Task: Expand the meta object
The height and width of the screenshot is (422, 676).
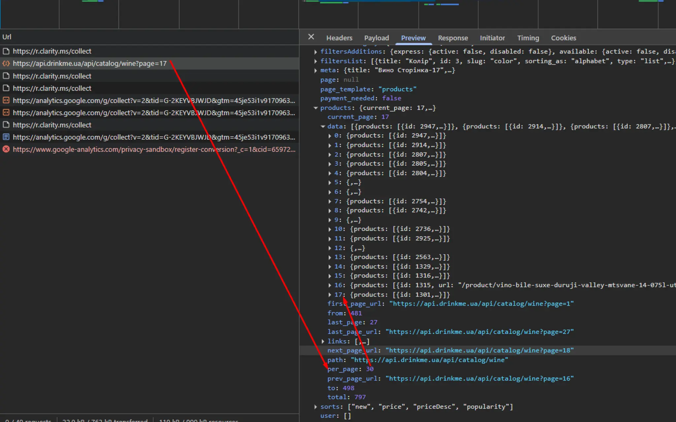Action: [x=316, y=70]
